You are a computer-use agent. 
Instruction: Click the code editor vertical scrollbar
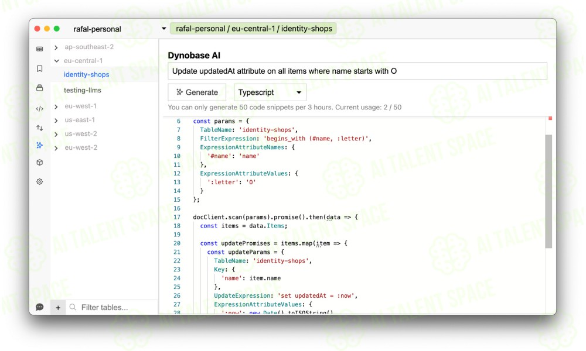tap(548, 191)
